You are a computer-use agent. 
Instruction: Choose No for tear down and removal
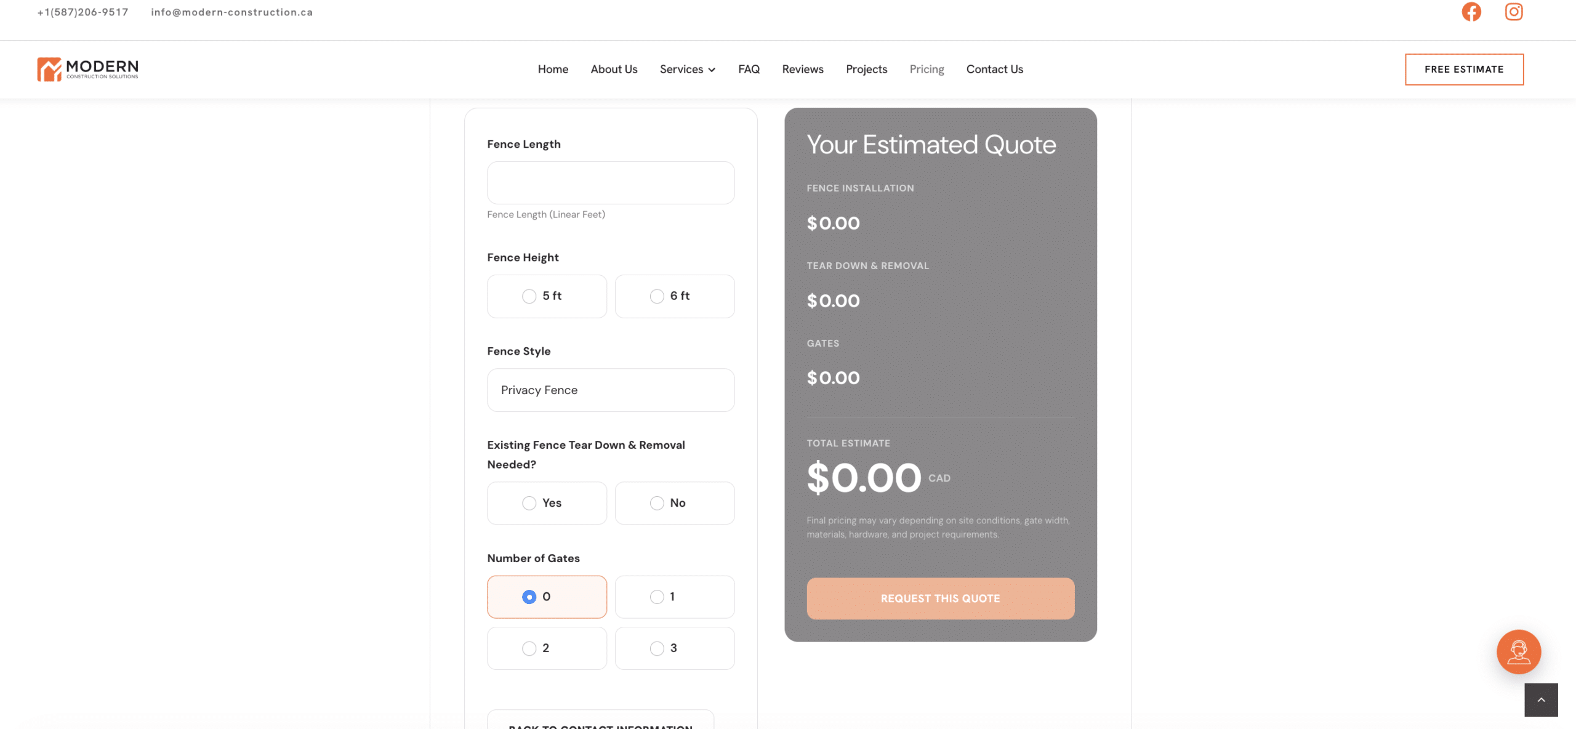[675, 503]
